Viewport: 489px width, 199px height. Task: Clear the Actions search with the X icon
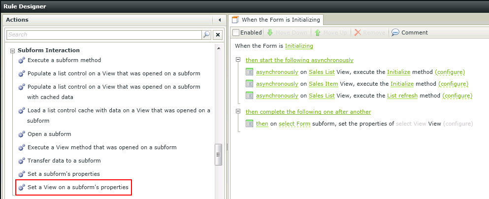pos(218,34)
